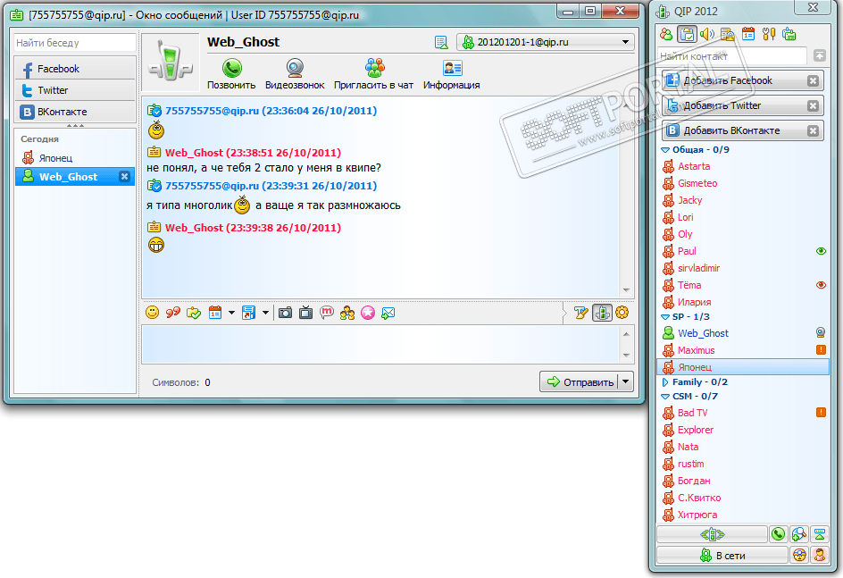Click the up-arrow button beside contact search
Screen dimensions: 843x578
[x=820, y=55]
